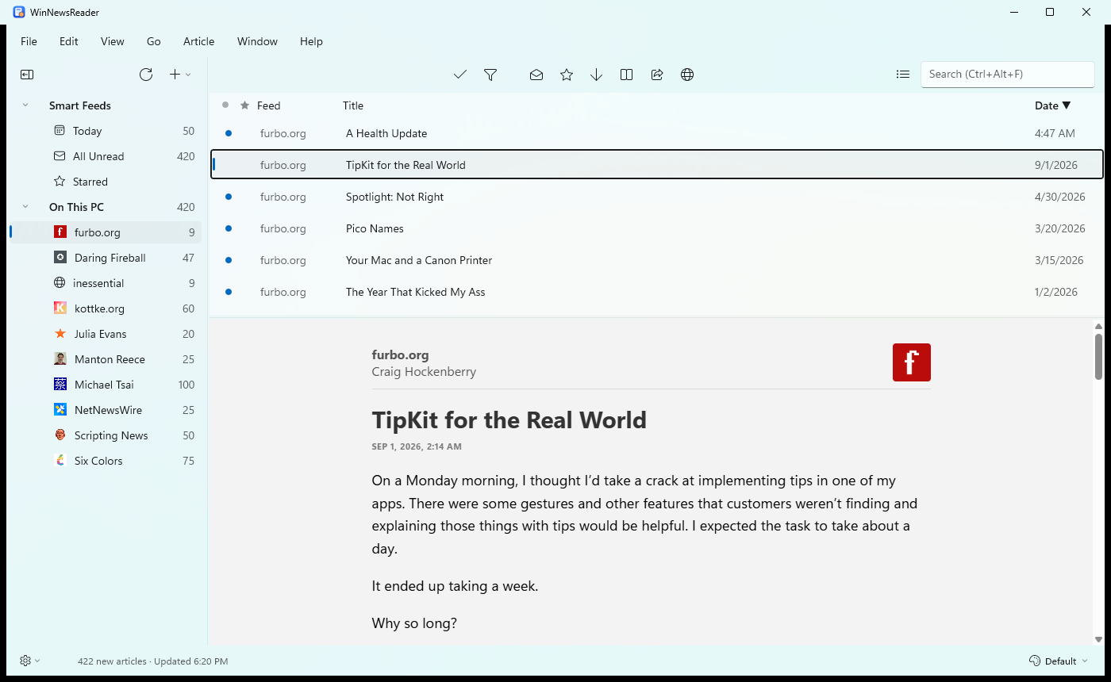Go to next unread down arrow
Viewport: 1111px width, 682px height.
click(x=597, y=75)
